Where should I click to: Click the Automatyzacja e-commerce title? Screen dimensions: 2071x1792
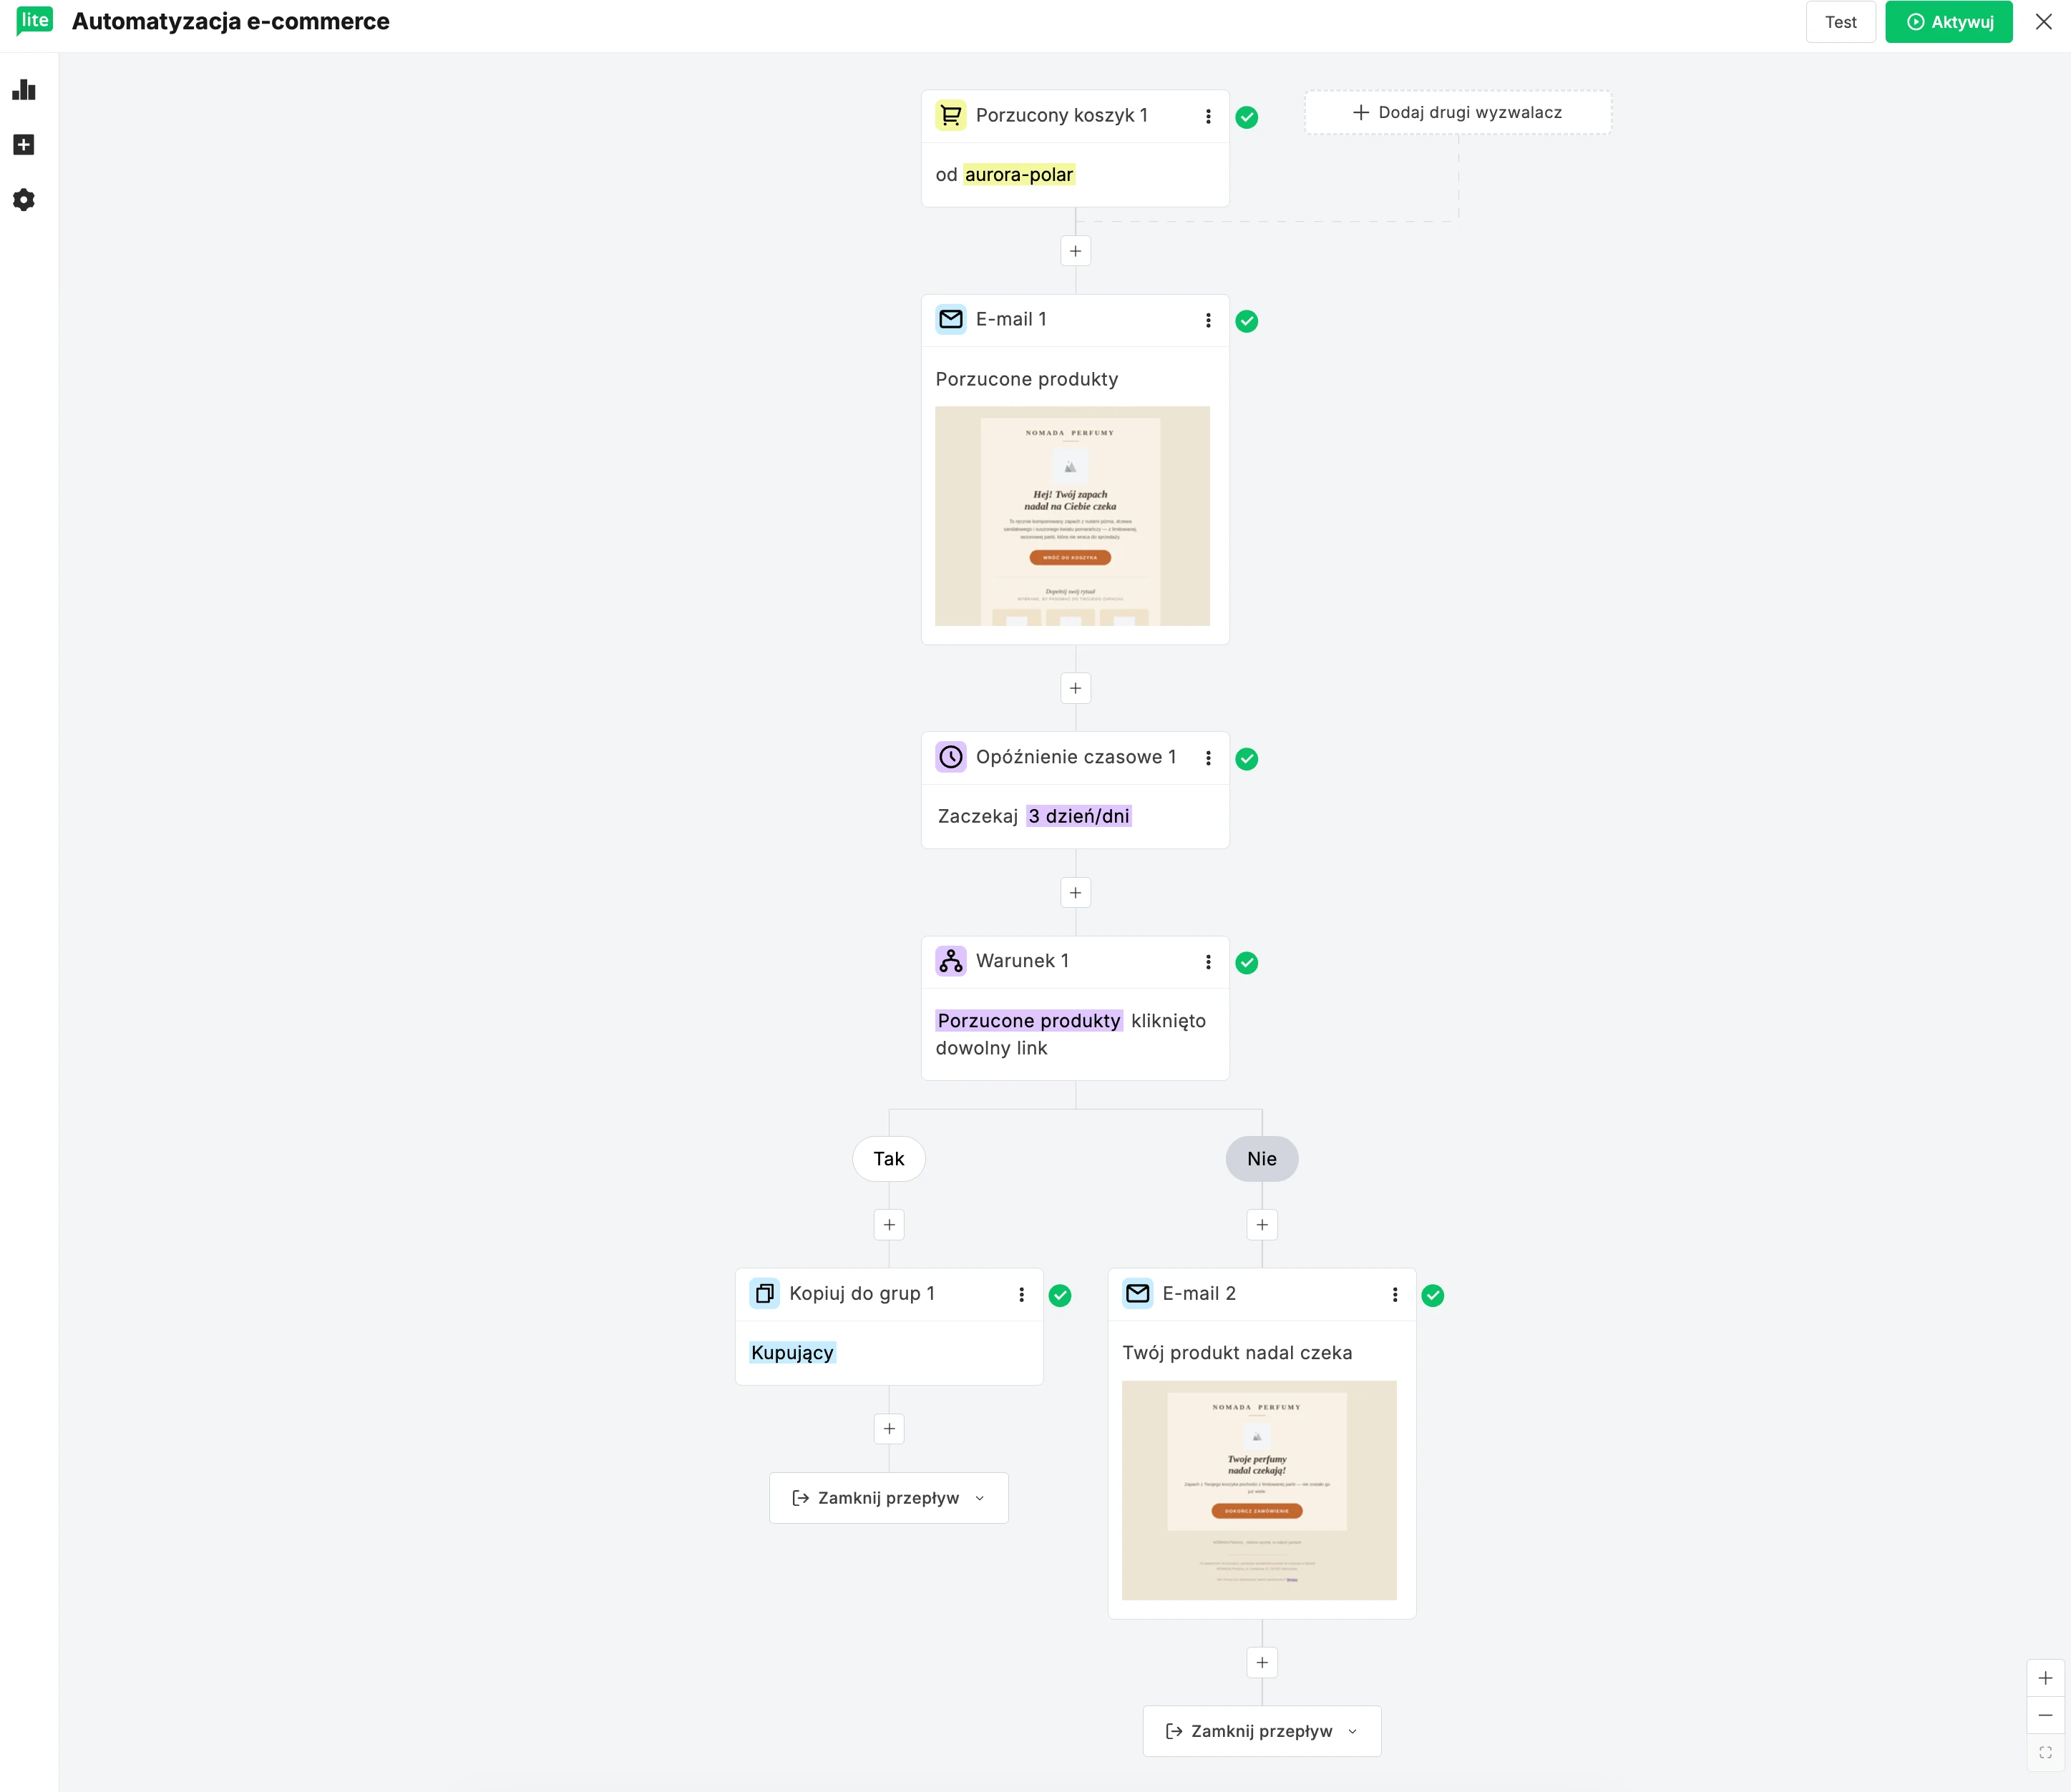point(230,21)
